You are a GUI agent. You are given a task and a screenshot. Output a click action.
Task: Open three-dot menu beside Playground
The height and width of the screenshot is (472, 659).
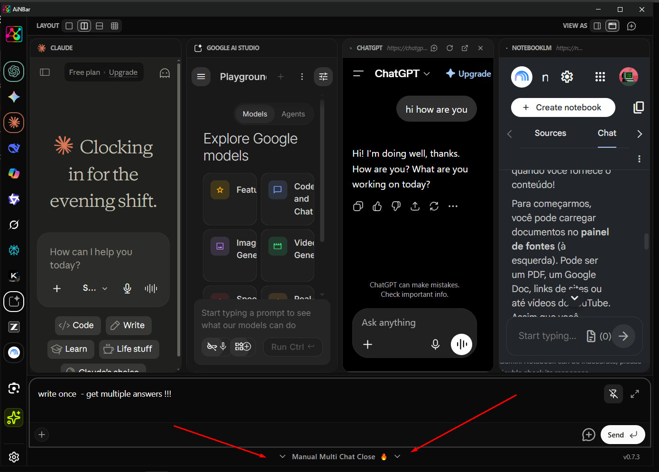coord(302,77)
